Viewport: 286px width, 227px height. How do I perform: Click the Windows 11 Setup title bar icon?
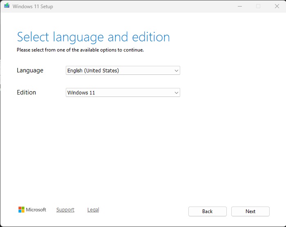[7, 5]
